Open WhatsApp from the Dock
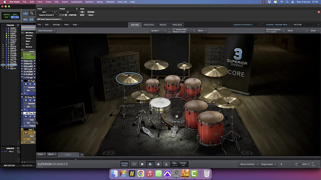This screenshot has height=180, width=321. pos(159,174)
